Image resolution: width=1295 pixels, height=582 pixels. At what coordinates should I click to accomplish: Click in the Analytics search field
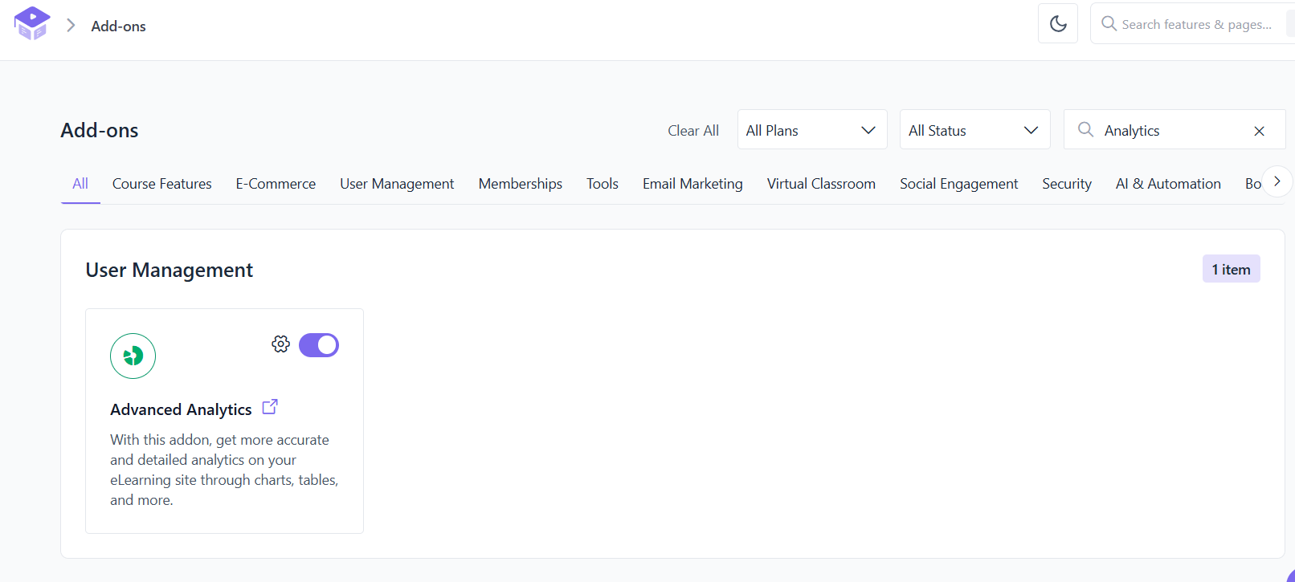click(1174, 130)
